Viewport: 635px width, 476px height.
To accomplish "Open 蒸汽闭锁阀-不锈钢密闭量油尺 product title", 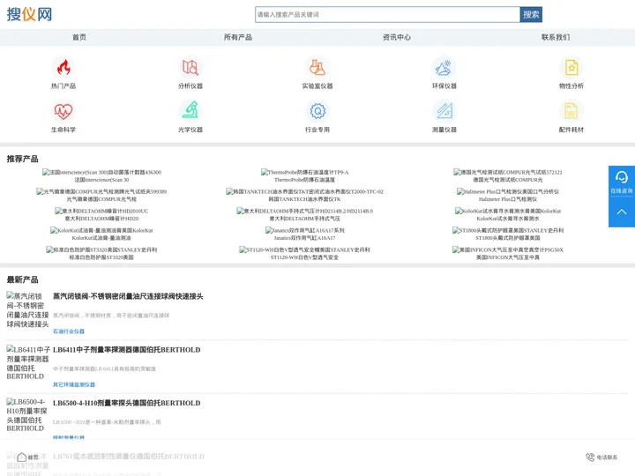I will 128,296.
